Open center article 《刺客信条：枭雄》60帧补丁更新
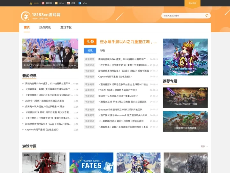 point(123,127)
